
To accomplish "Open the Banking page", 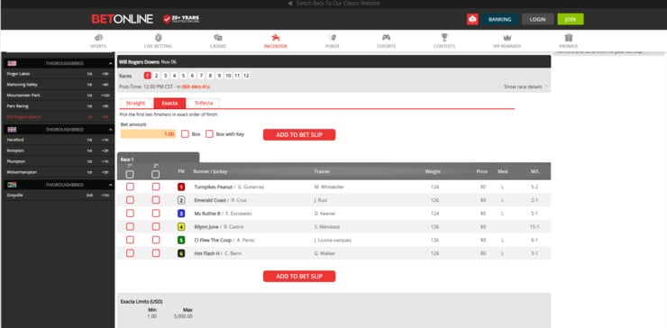I will [500, 19].
